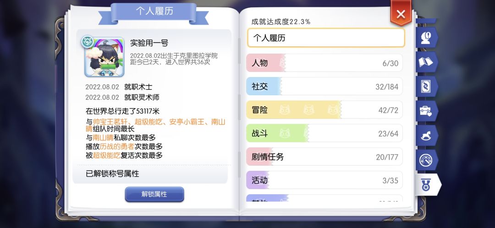The image size is (495, 228).
Task: Click the character avatar portrait
Action: pyautogui.click(x=104, y=57)
